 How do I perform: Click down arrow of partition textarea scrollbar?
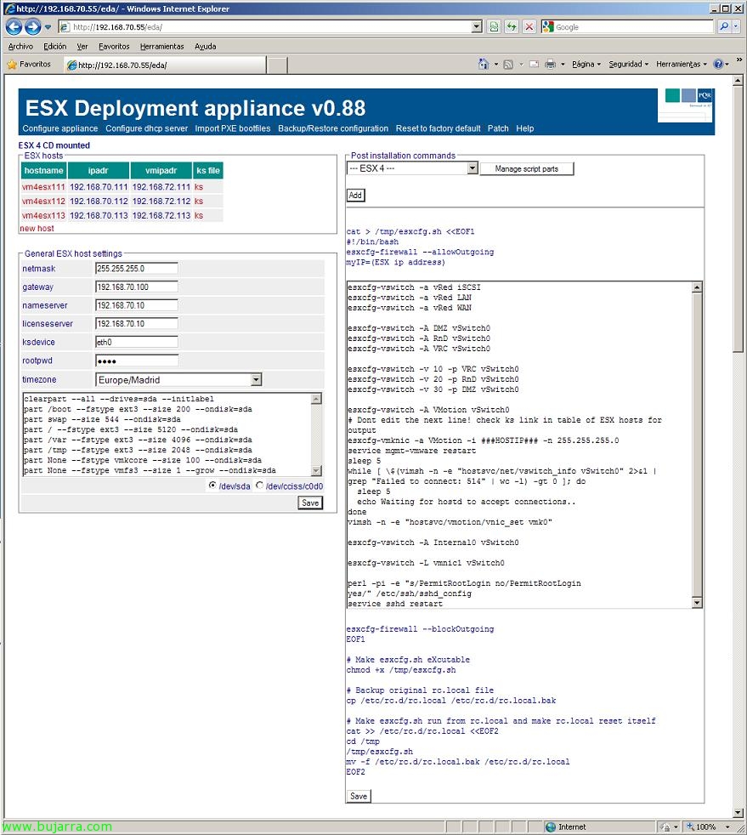(x=317, y=471)
